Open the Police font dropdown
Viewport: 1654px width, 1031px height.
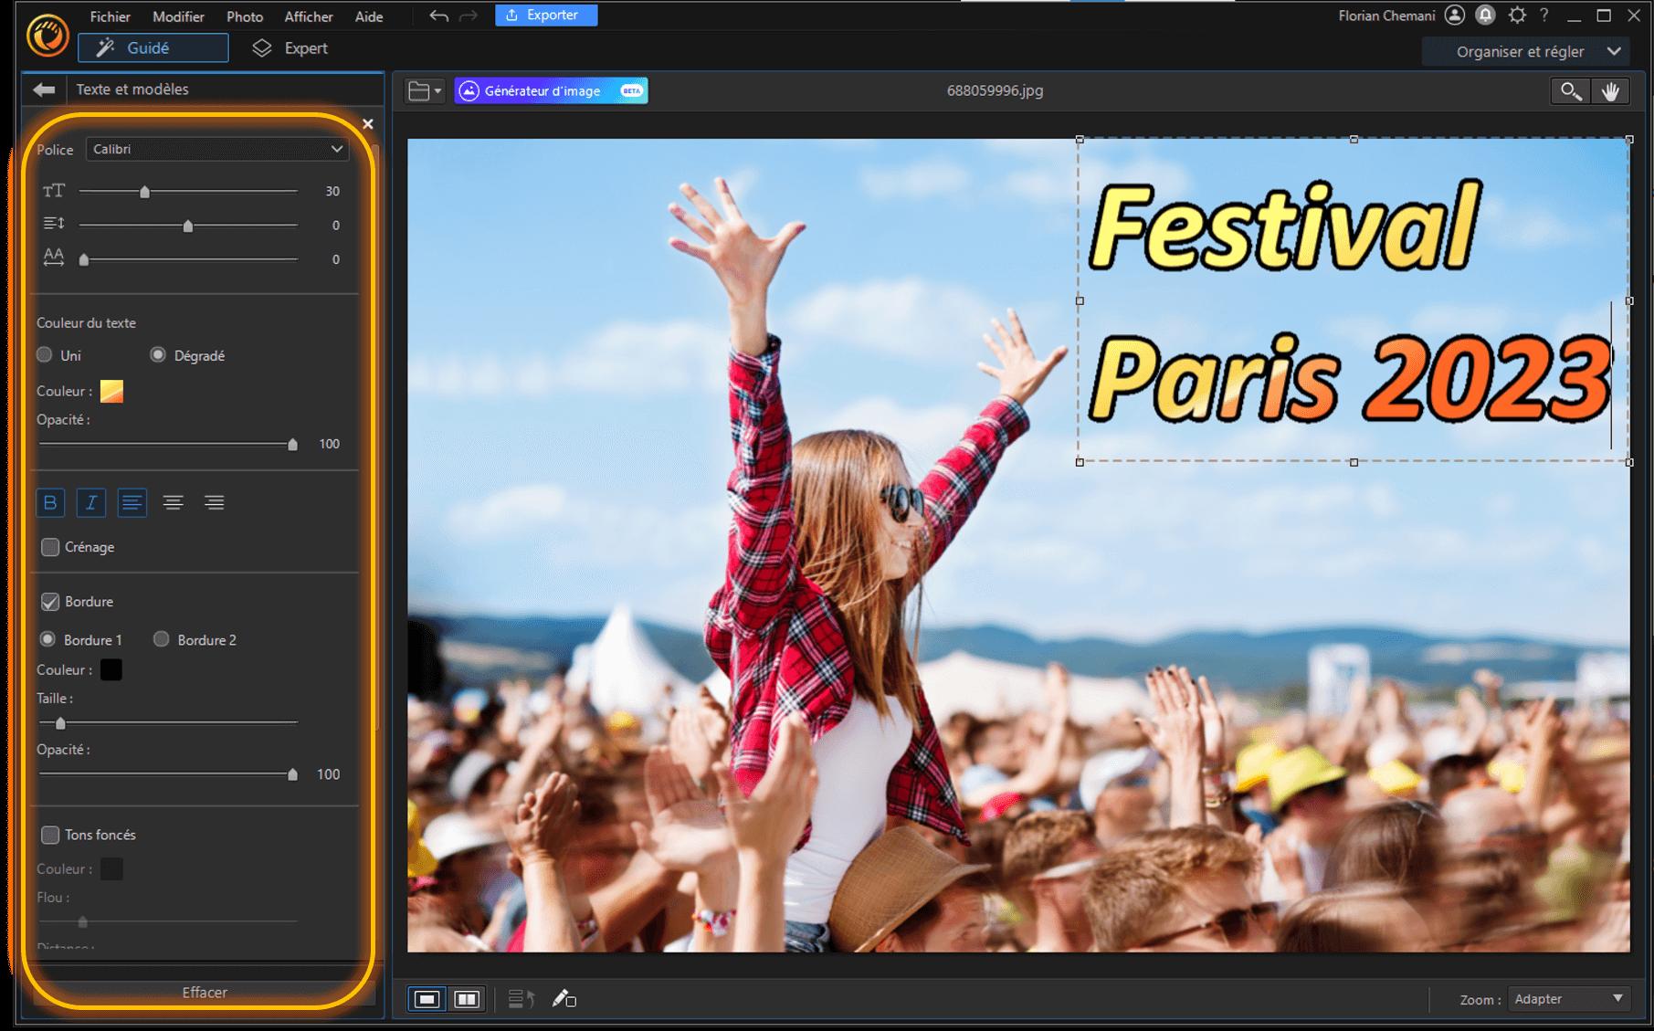[x=217, y=149]
